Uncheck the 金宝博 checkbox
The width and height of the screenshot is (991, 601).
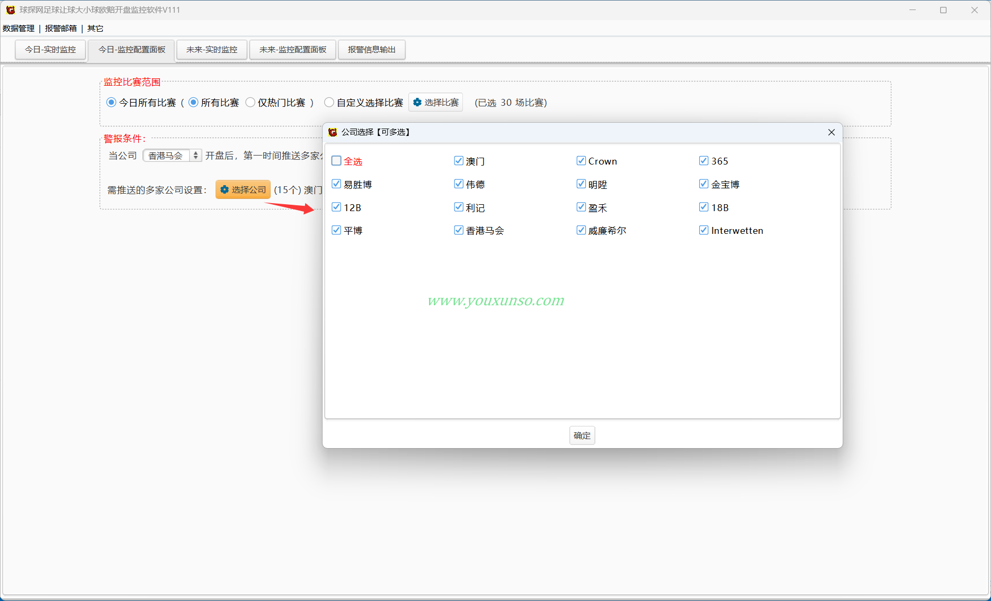click(x=703, y=184)
